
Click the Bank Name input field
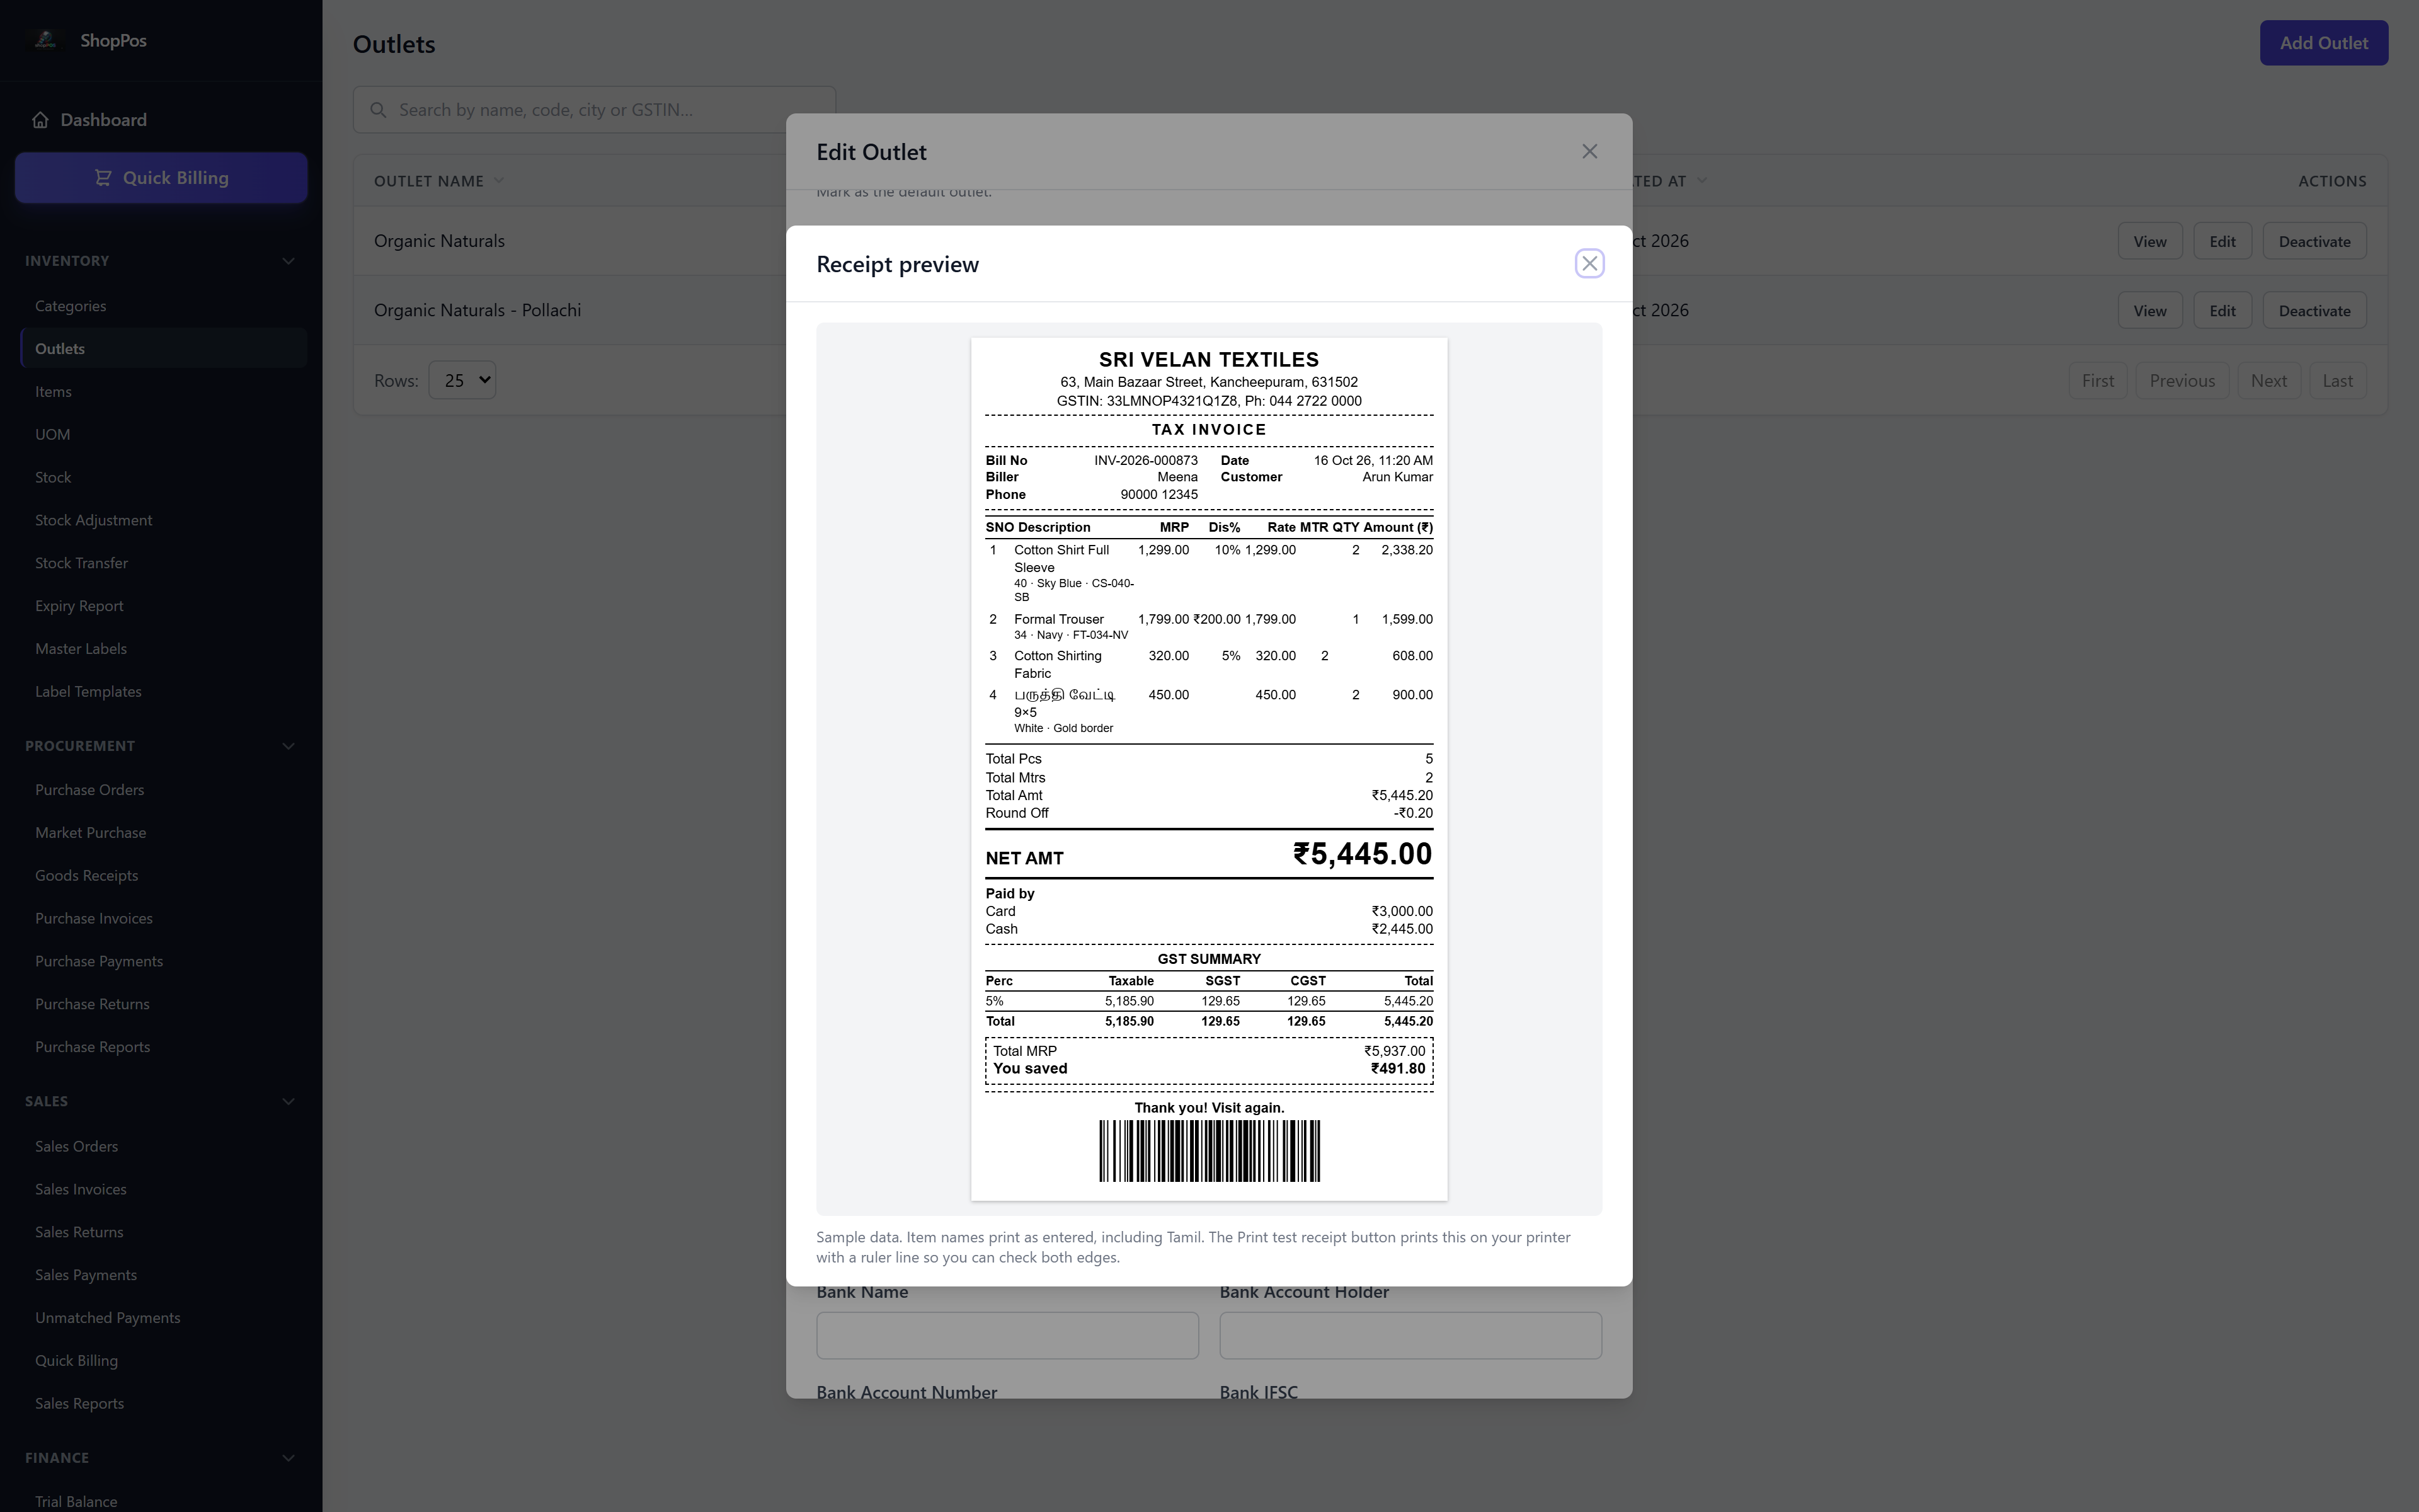click(1007, 1335)
